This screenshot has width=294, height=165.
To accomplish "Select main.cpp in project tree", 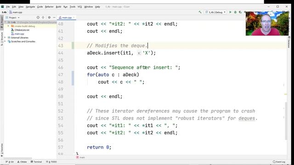I will pyautogui.click(x=17, y=34).
